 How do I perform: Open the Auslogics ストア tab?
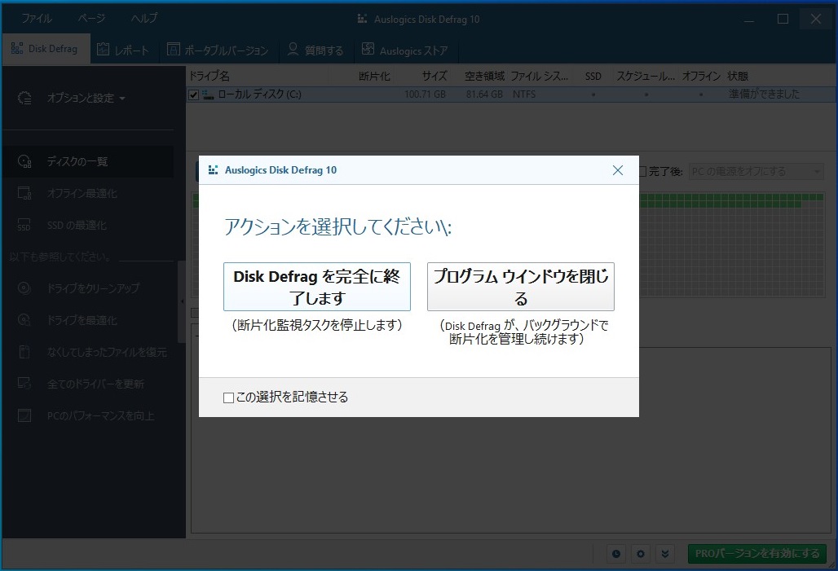405,50
